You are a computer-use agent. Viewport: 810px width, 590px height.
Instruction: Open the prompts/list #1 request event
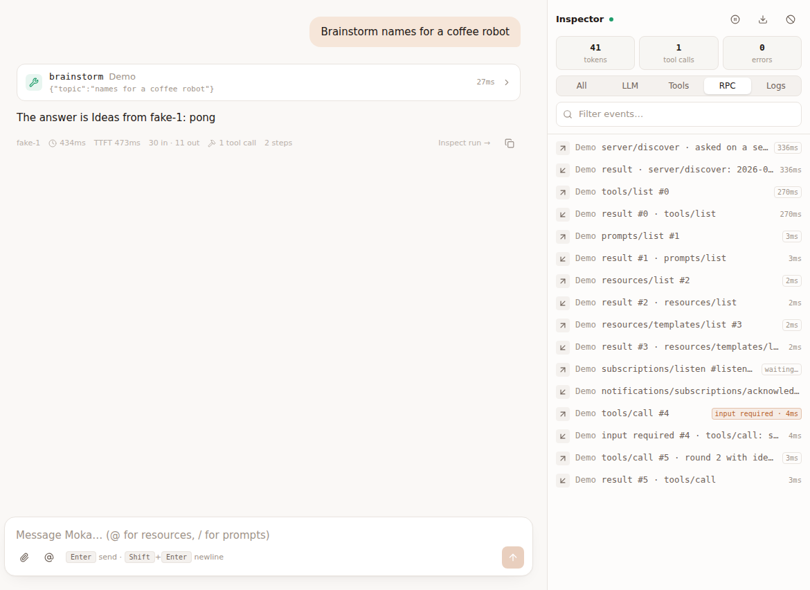[678, 237]
